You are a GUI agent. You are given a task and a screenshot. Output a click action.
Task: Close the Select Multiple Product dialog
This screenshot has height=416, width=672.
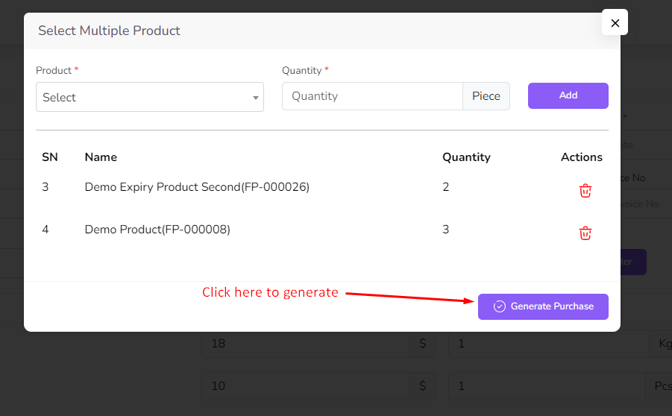615,22
